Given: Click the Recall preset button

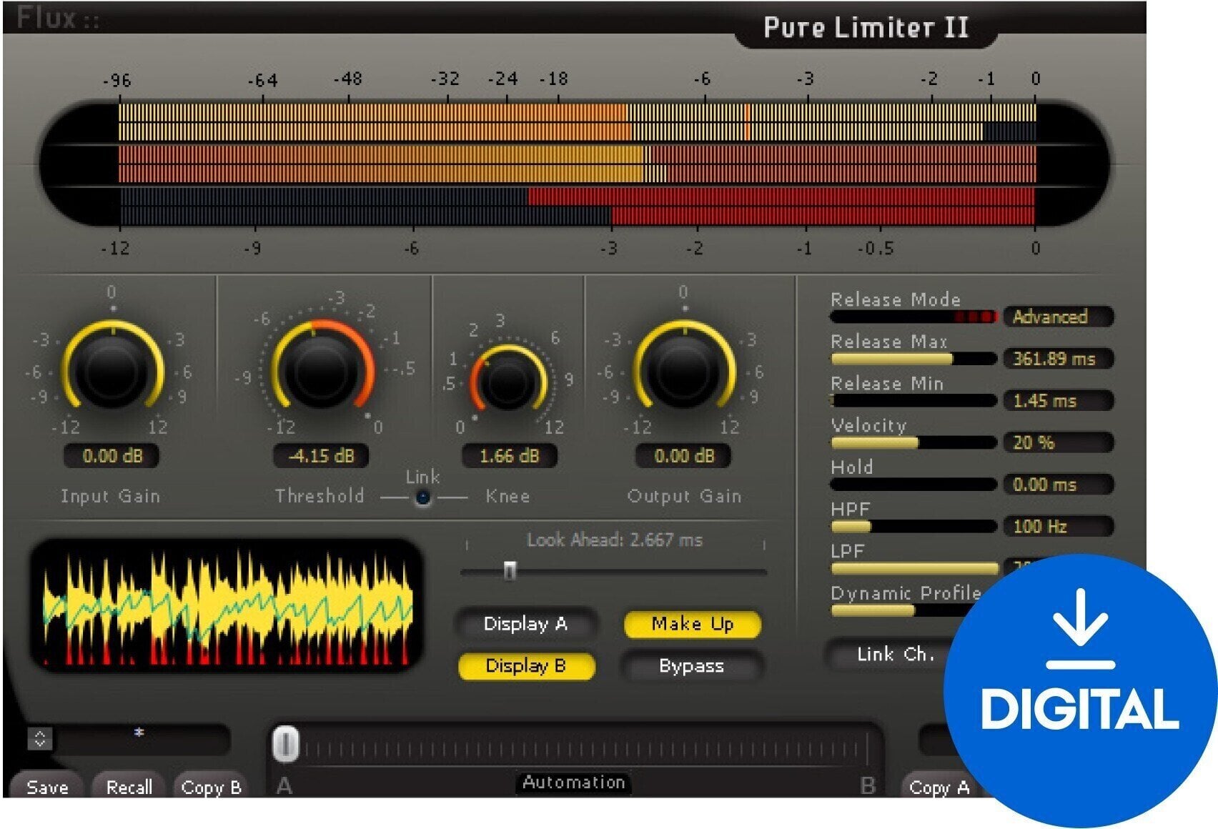Looking at the screenshot, I should click(129, 786).
